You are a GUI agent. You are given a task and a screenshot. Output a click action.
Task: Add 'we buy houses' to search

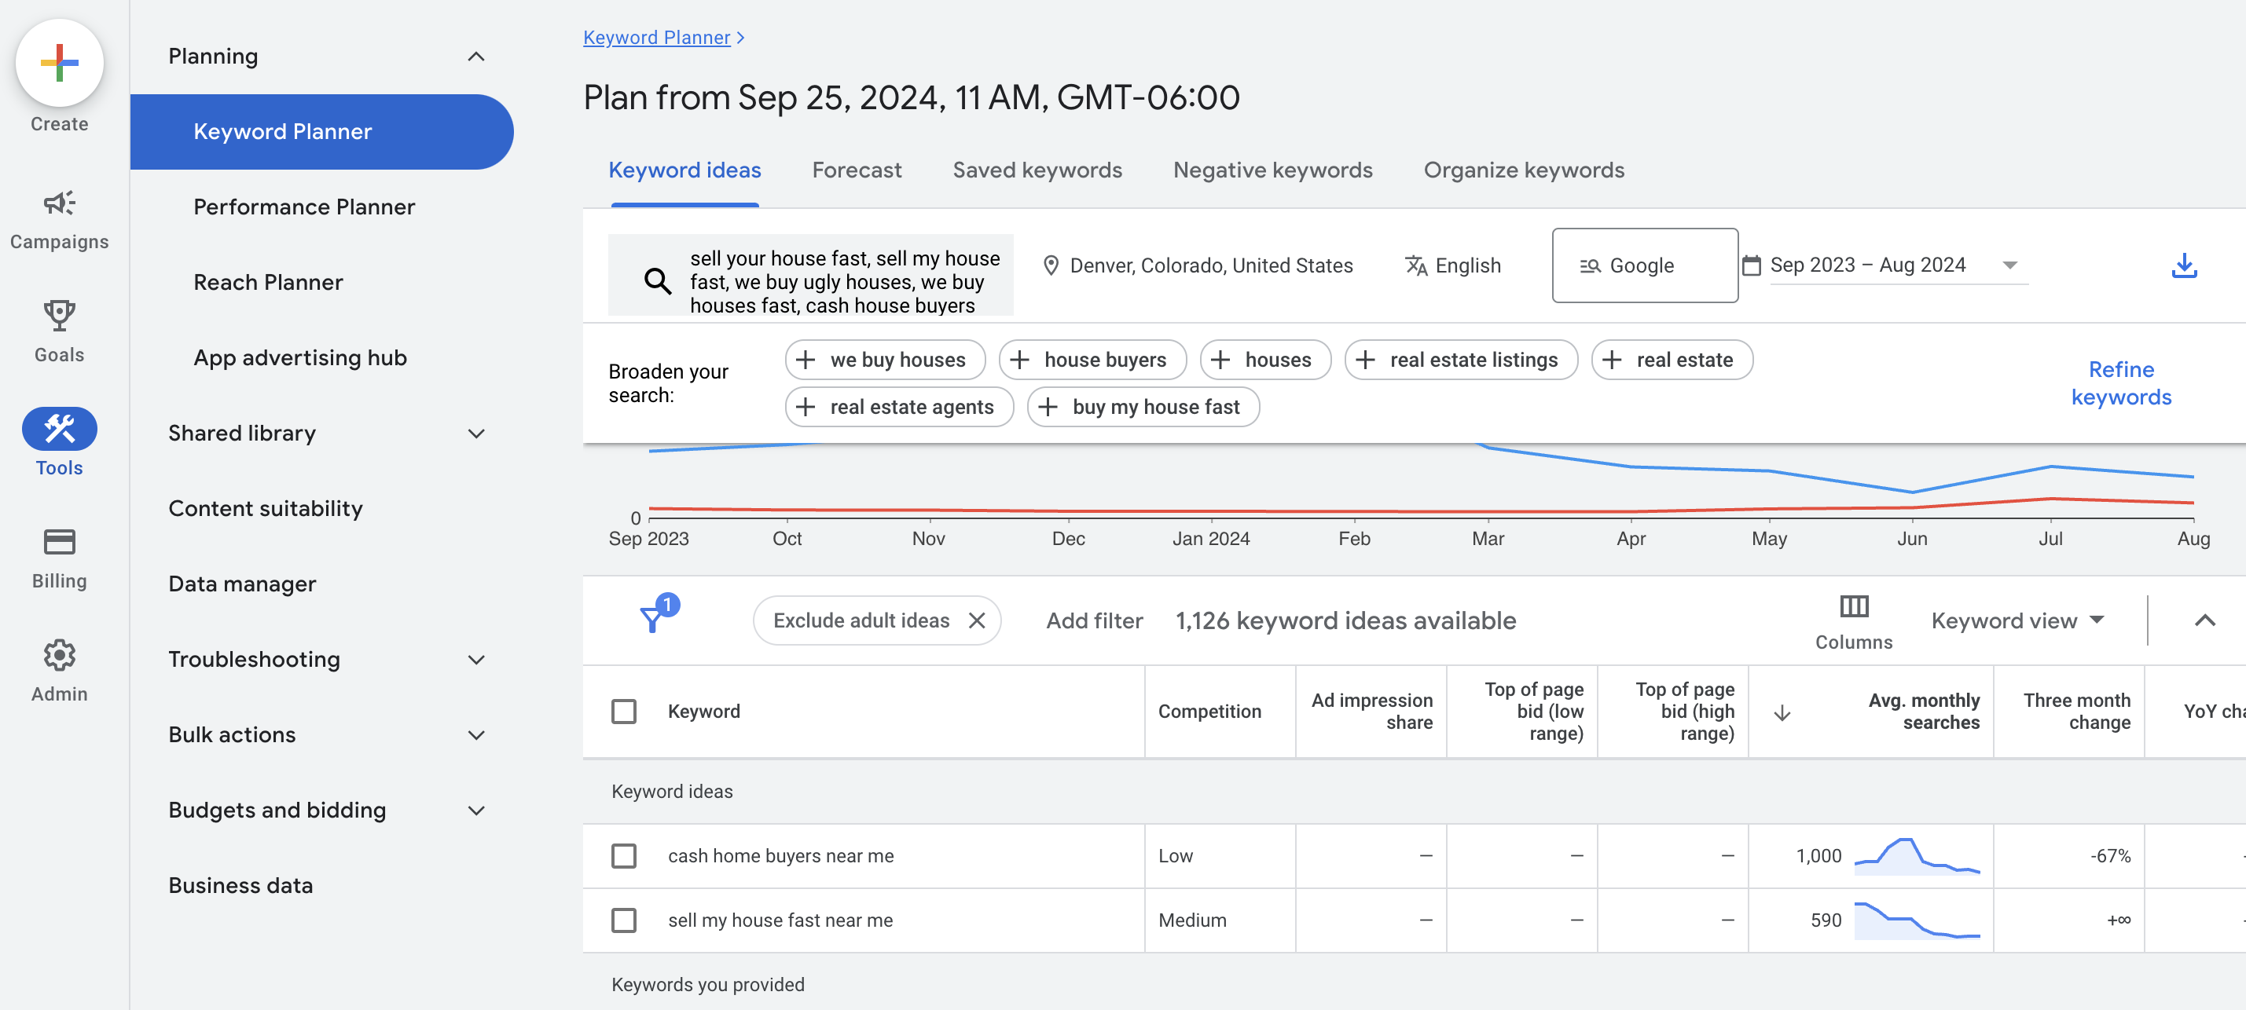point(884,360)
